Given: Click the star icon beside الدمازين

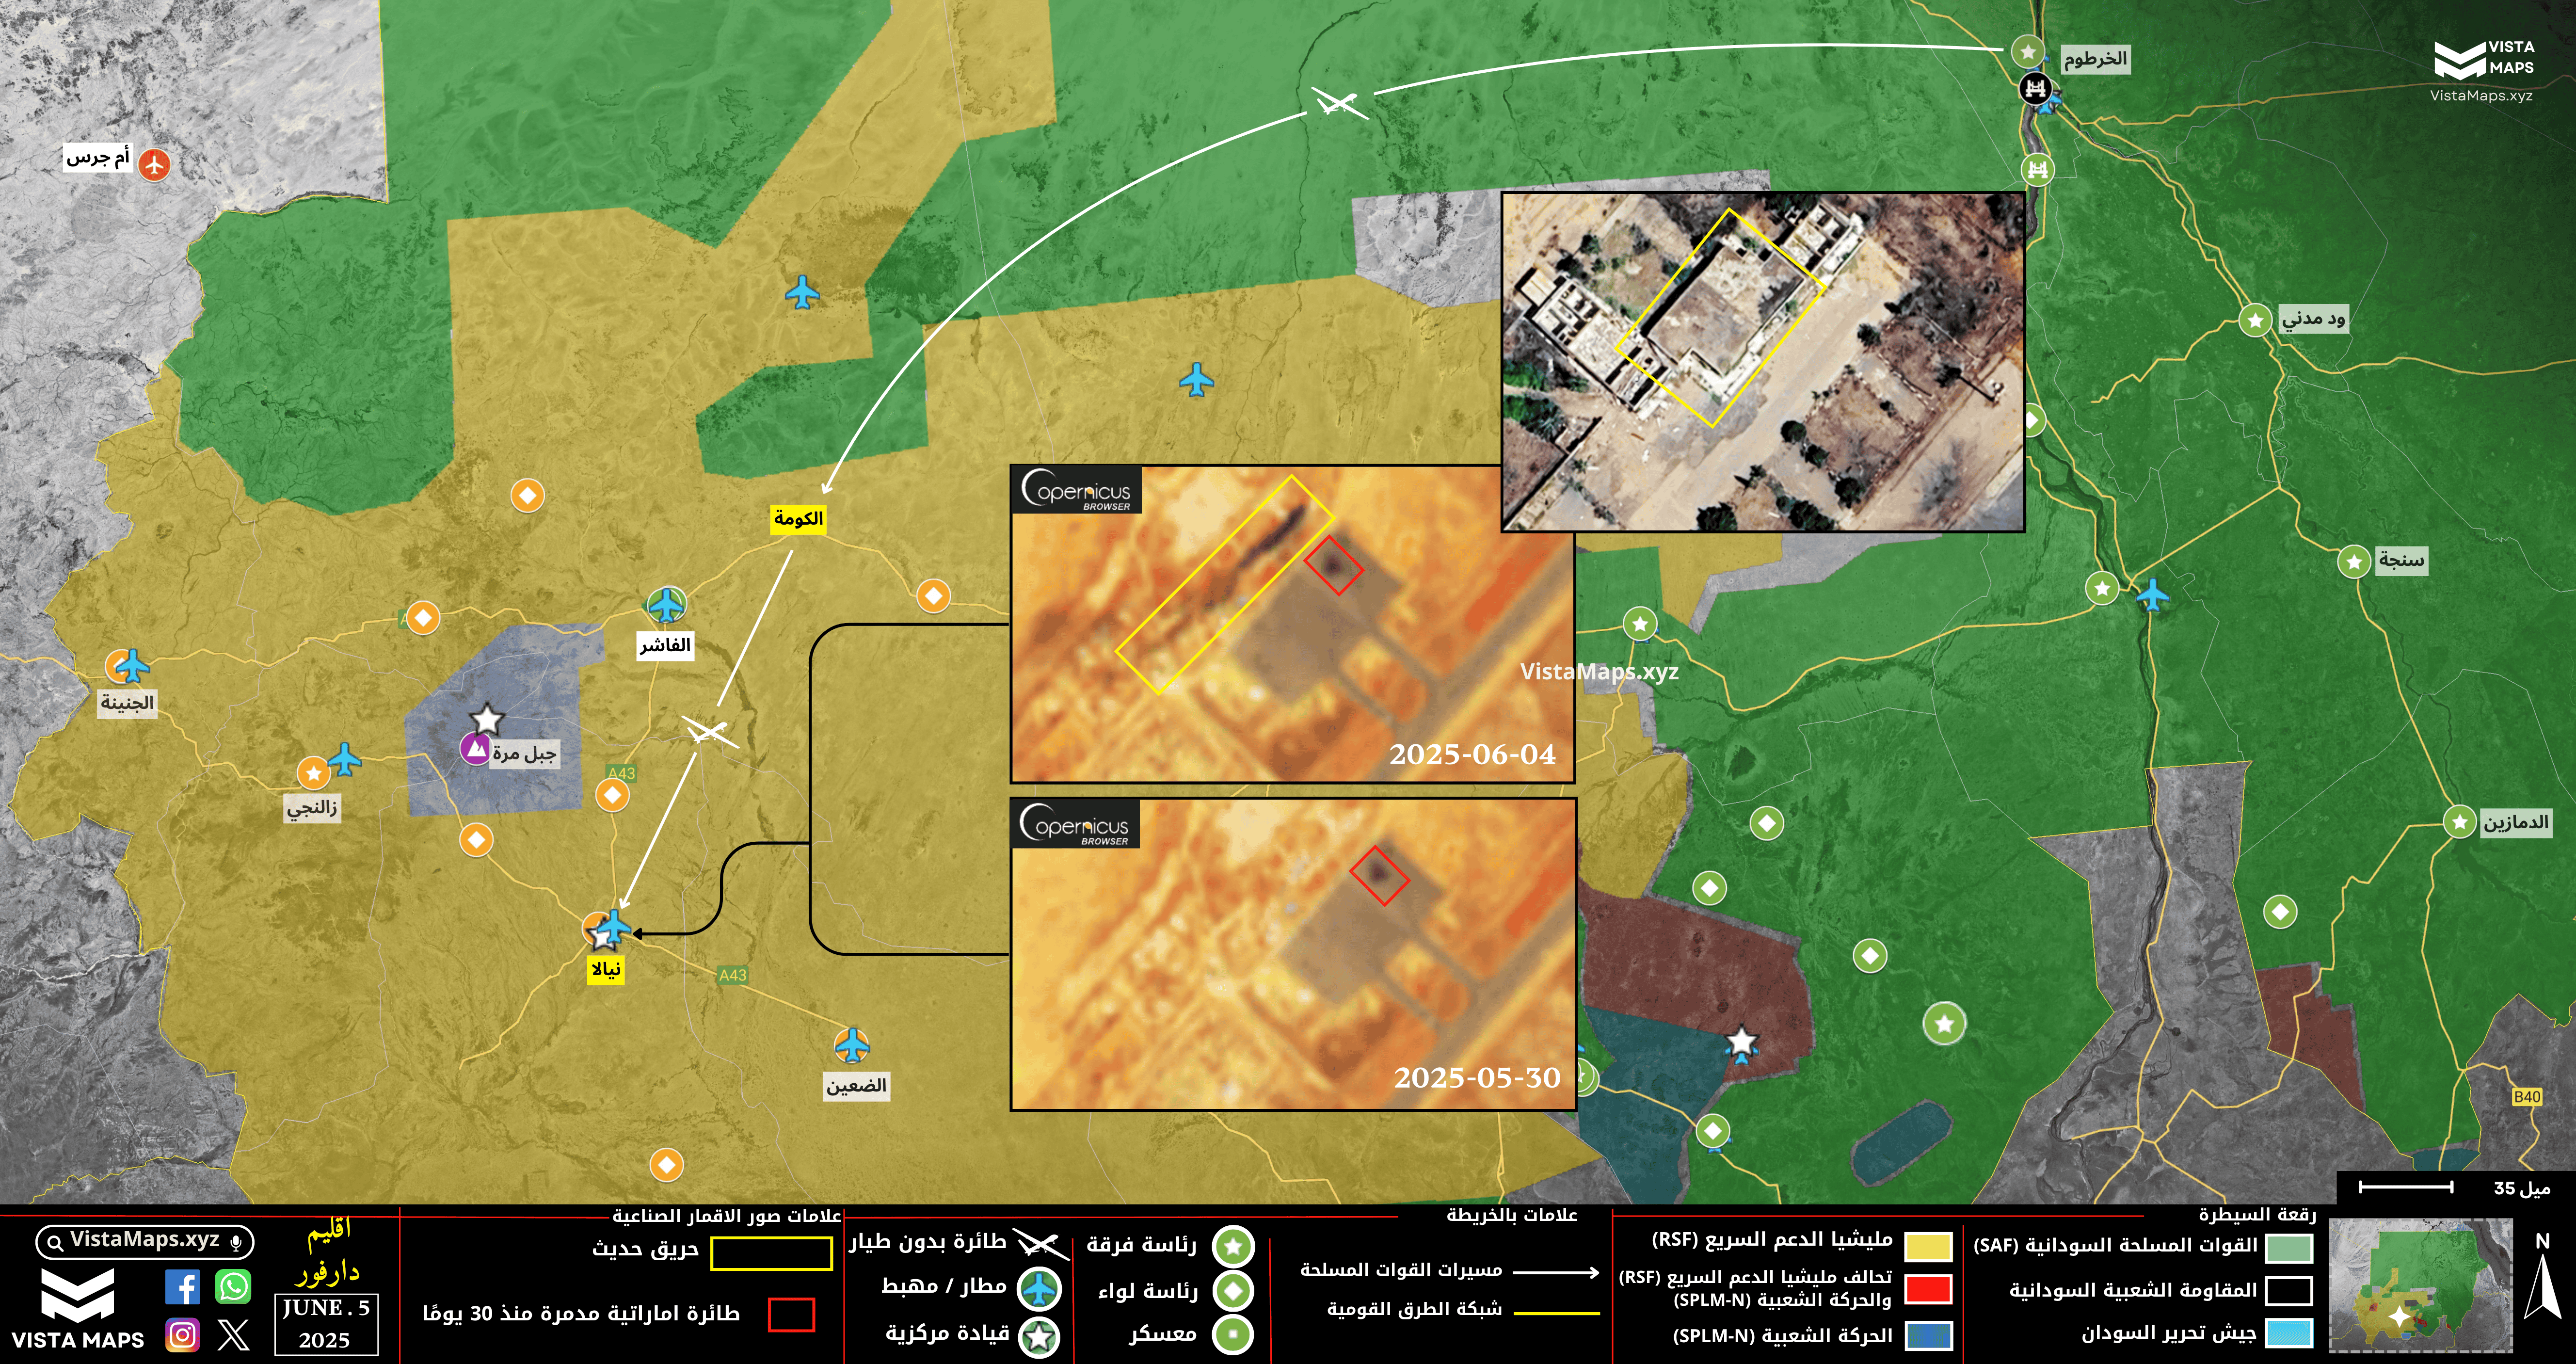Looking at the screenshot, I should tap(2459, 822).
